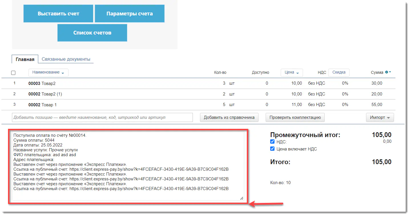This screenshot has width=410, height=216.
Task: Click the Скидка column button
Action: pyautogui.click(x=339, y=72)
